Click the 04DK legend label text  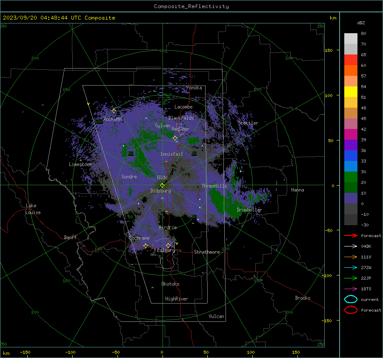pos(366,246)
